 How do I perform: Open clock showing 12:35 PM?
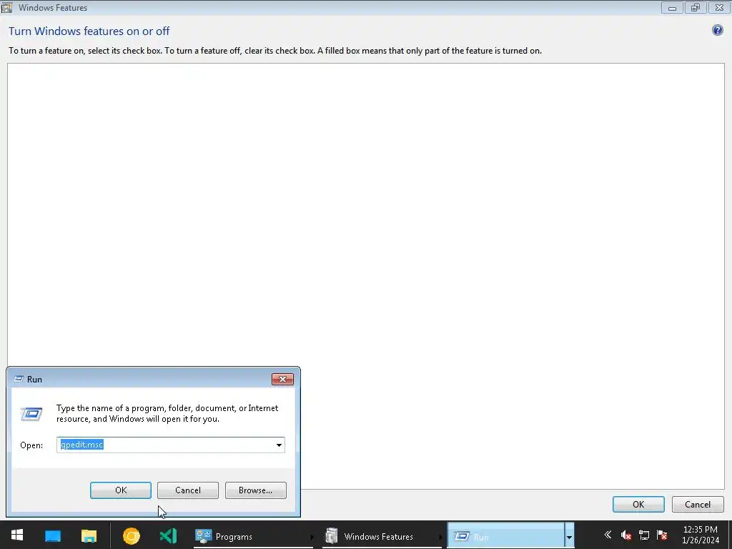coord(701,535)
